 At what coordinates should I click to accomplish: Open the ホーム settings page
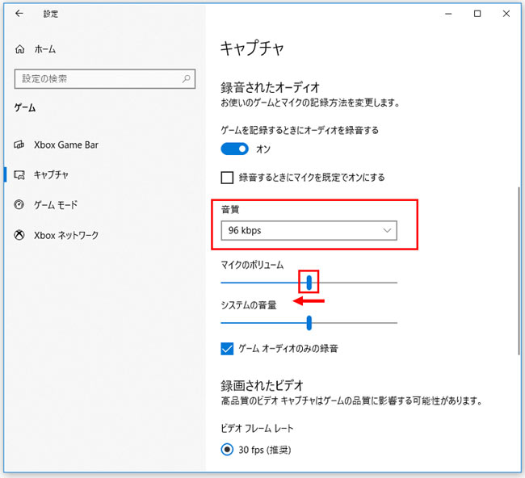pos(45,49)
